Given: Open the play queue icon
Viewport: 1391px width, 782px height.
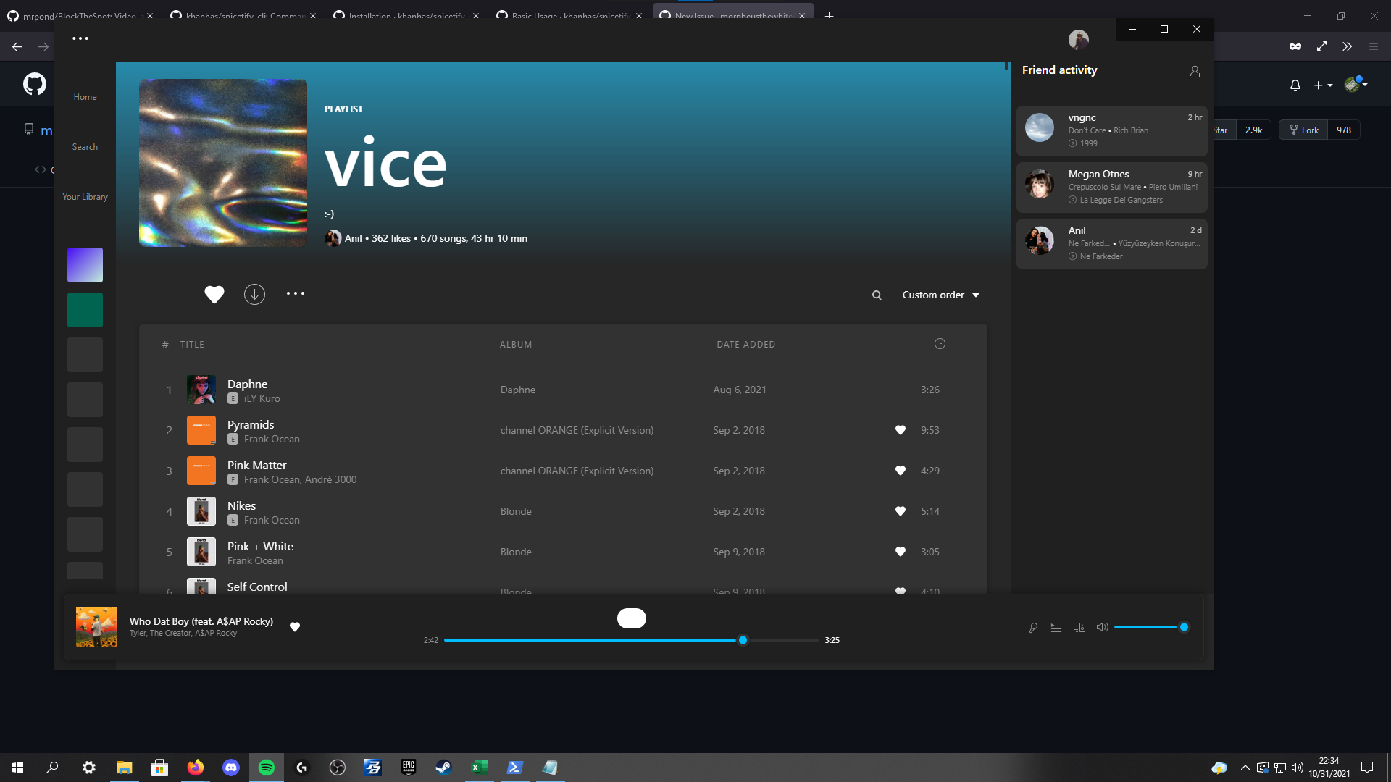Looking at the screenshot, I should point(1056,628).
